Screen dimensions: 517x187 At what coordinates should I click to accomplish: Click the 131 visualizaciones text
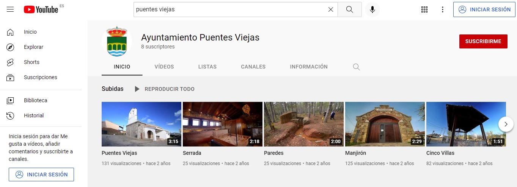click(122, 164)
